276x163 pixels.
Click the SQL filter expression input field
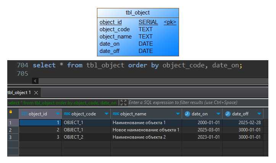point(191,103)
